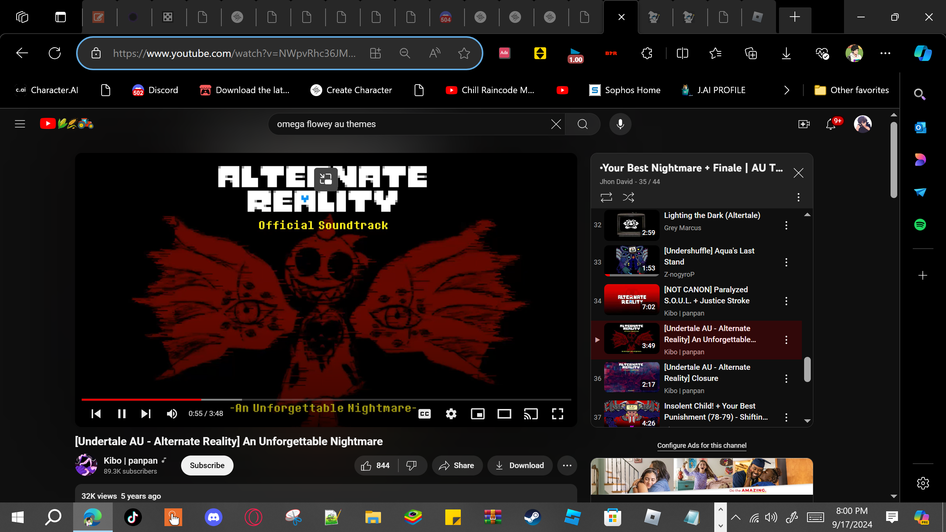This screenshot has height=532, width=946.
Task: Toggle closed captions on video
Action: (424, 414)
